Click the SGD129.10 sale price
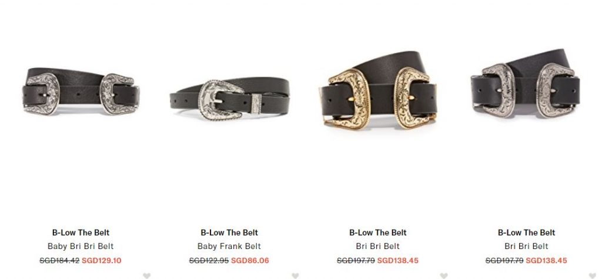This screenshot has height=279, width=602. click(101, 261)
